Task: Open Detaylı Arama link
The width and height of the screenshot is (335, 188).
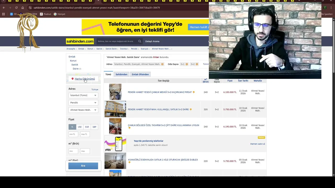Action: 152,41
